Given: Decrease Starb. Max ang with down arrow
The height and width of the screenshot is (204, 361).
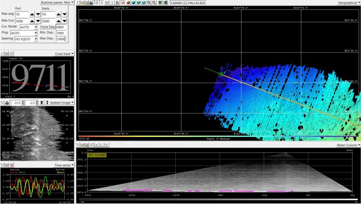Looking at the screenshot, I should coord(65,15).
